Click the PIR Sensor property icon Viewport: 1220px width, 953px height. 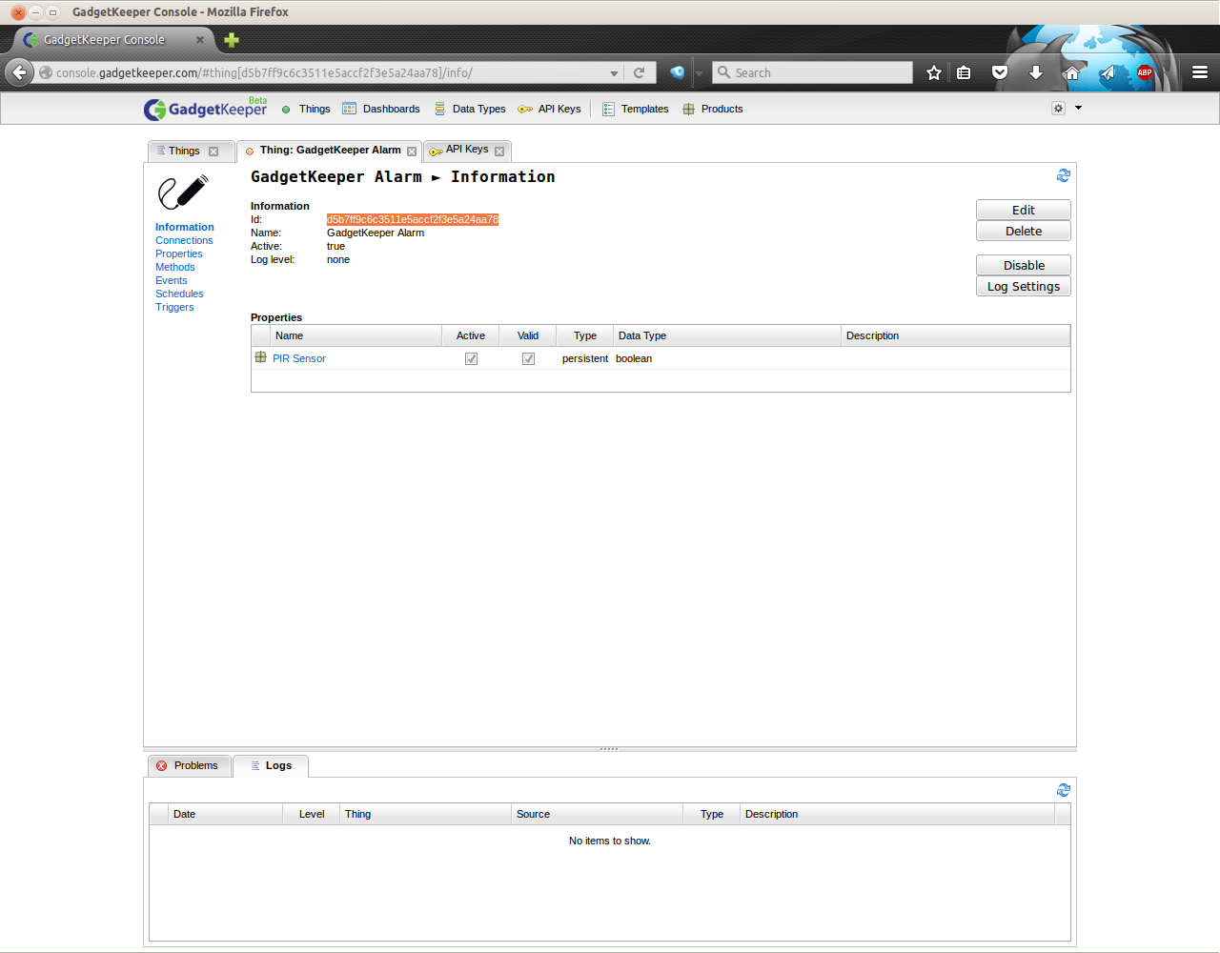(x=260, y=357)
